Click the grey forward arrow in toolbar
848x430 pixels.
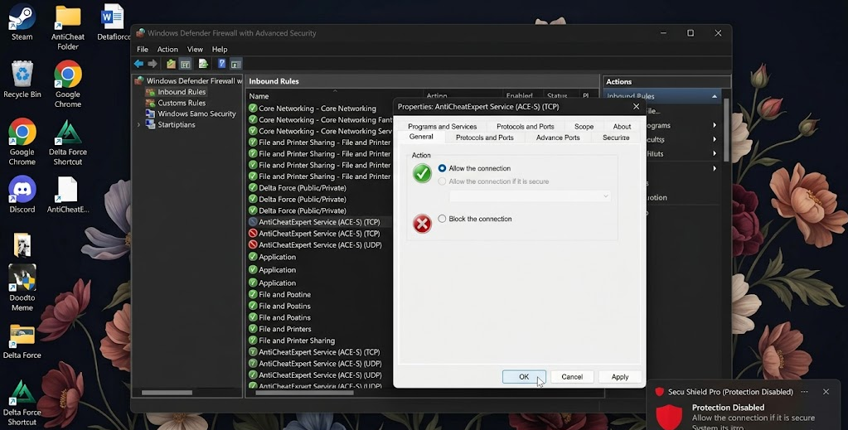pos(153,64)
